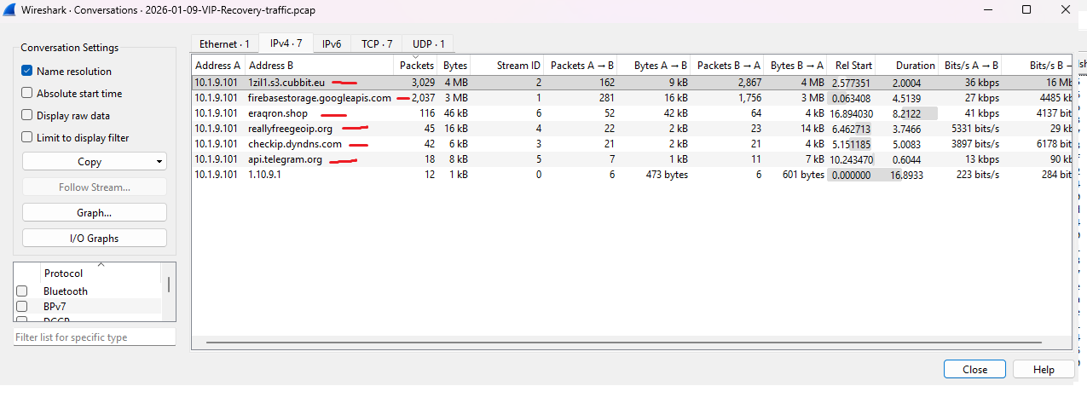Check Limit to display filter
Screen dimensions: 1087x409
(x=27, y=138)
